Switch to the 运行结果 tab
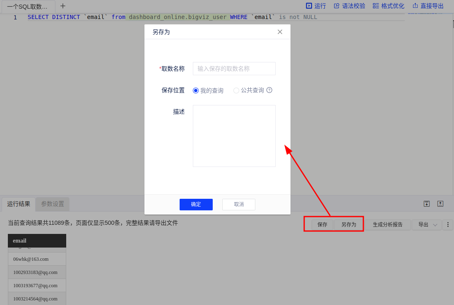The image size is (454, 305). click(x=19, y=204)
